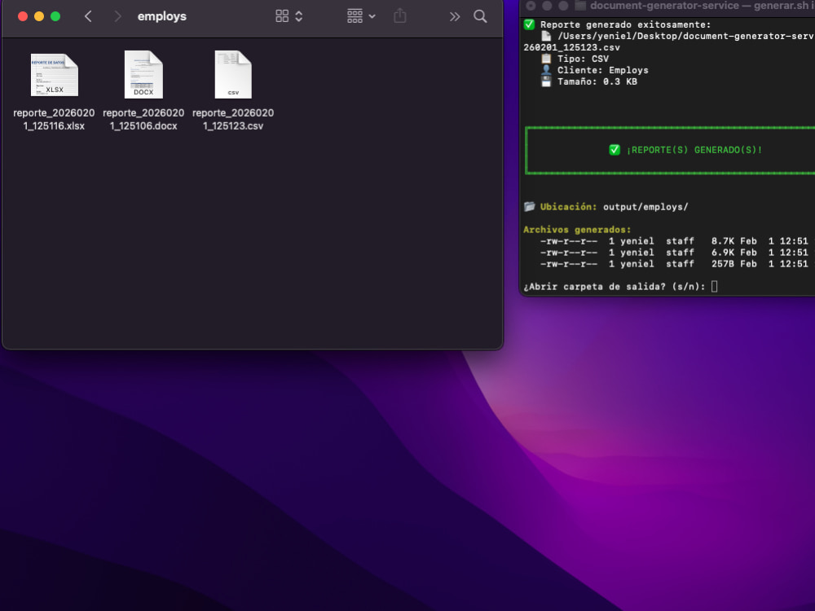Select the CSV file icon
Image resolution: width=815 pixels, height=611 pixels.
coord(233,74)
